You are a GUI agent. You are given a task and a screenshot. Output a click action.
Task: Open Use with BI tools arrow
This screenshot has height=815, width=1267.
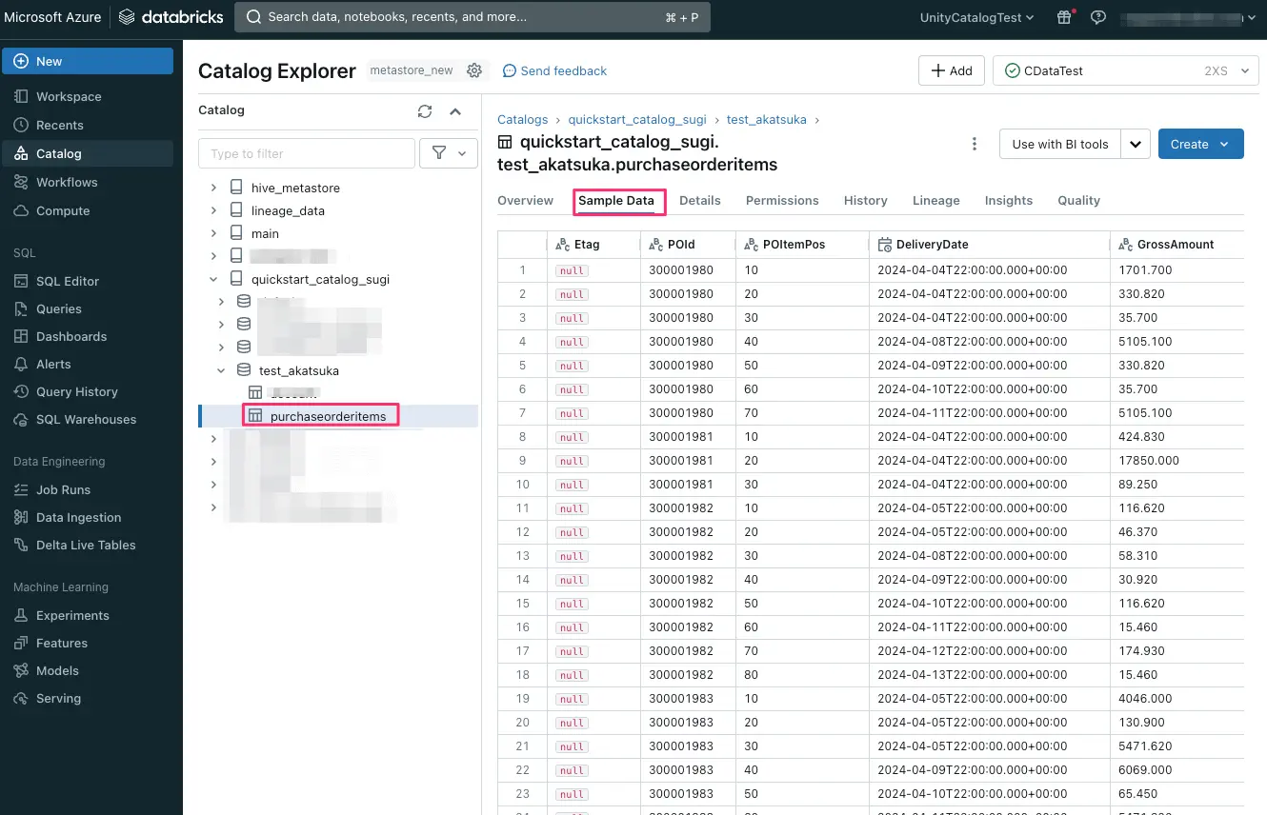1136,144
